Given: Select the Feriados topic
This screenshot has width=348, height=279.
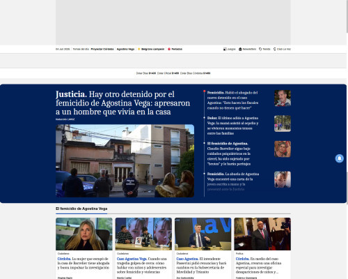Looking at the screenshot, I should point(175,49).
